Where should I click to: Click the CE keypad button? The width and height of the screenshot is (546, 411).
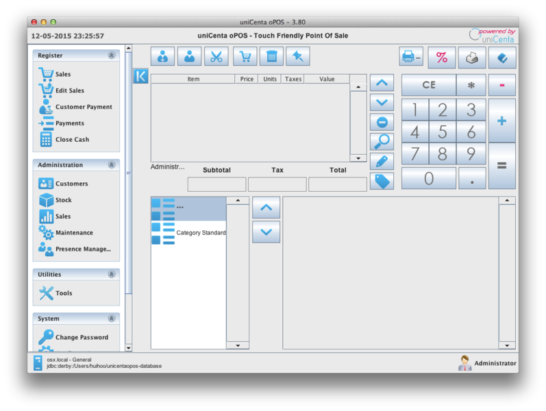(429, 85)
